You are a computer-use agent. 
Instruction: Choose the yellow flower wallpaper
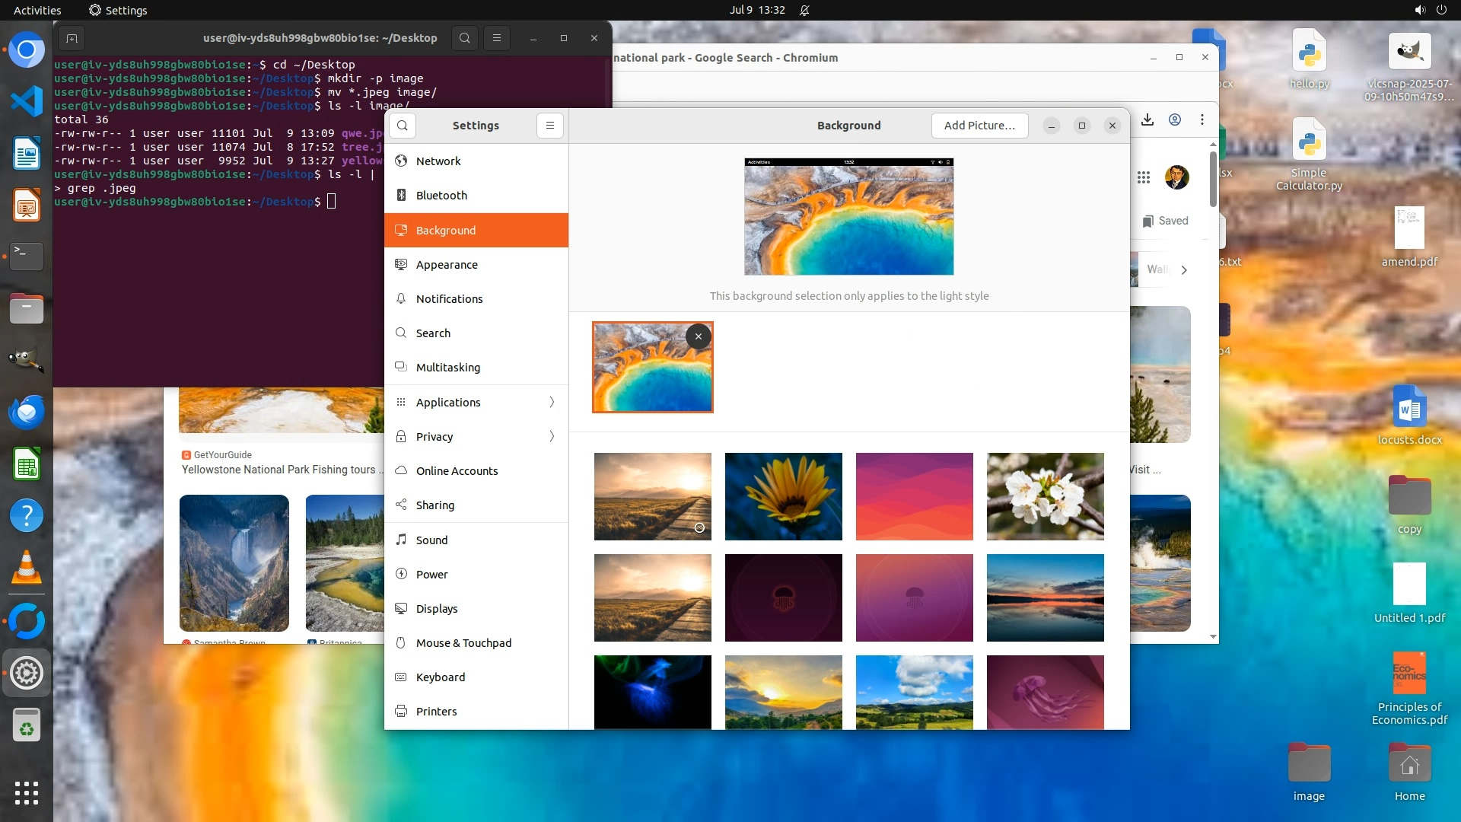click(x=783, y=496)
